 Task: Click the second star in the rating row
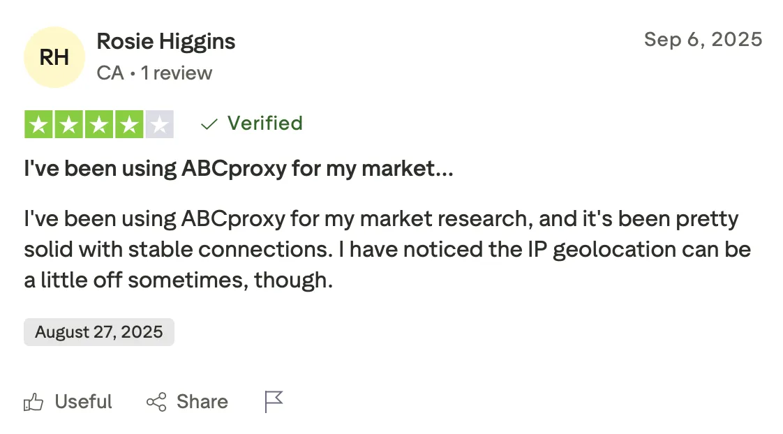tap(69, 124)
